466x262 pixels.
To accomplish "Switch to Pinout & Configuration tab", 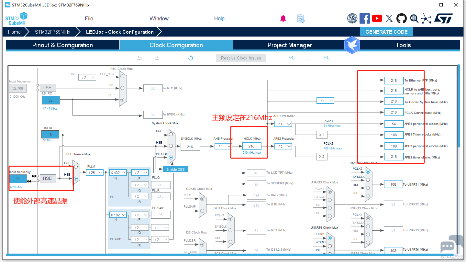I will click(62, 45).
